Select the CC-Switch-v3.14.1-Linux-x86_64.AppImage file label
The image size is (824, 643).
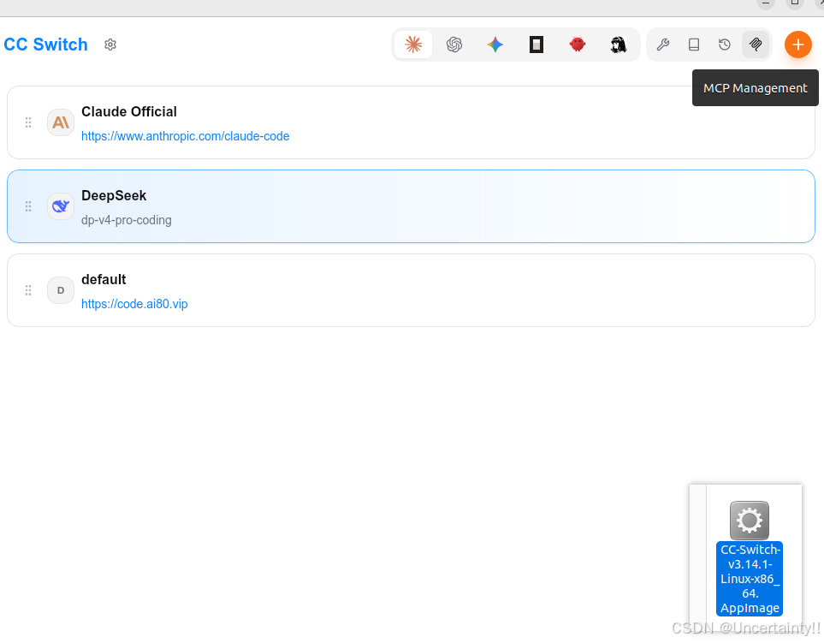[750, 579]
